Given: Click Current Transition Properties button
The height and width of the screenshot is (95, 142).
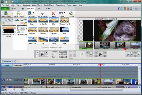Looking at the screenshot, I should pyautogui.click(x=53, y=48).
